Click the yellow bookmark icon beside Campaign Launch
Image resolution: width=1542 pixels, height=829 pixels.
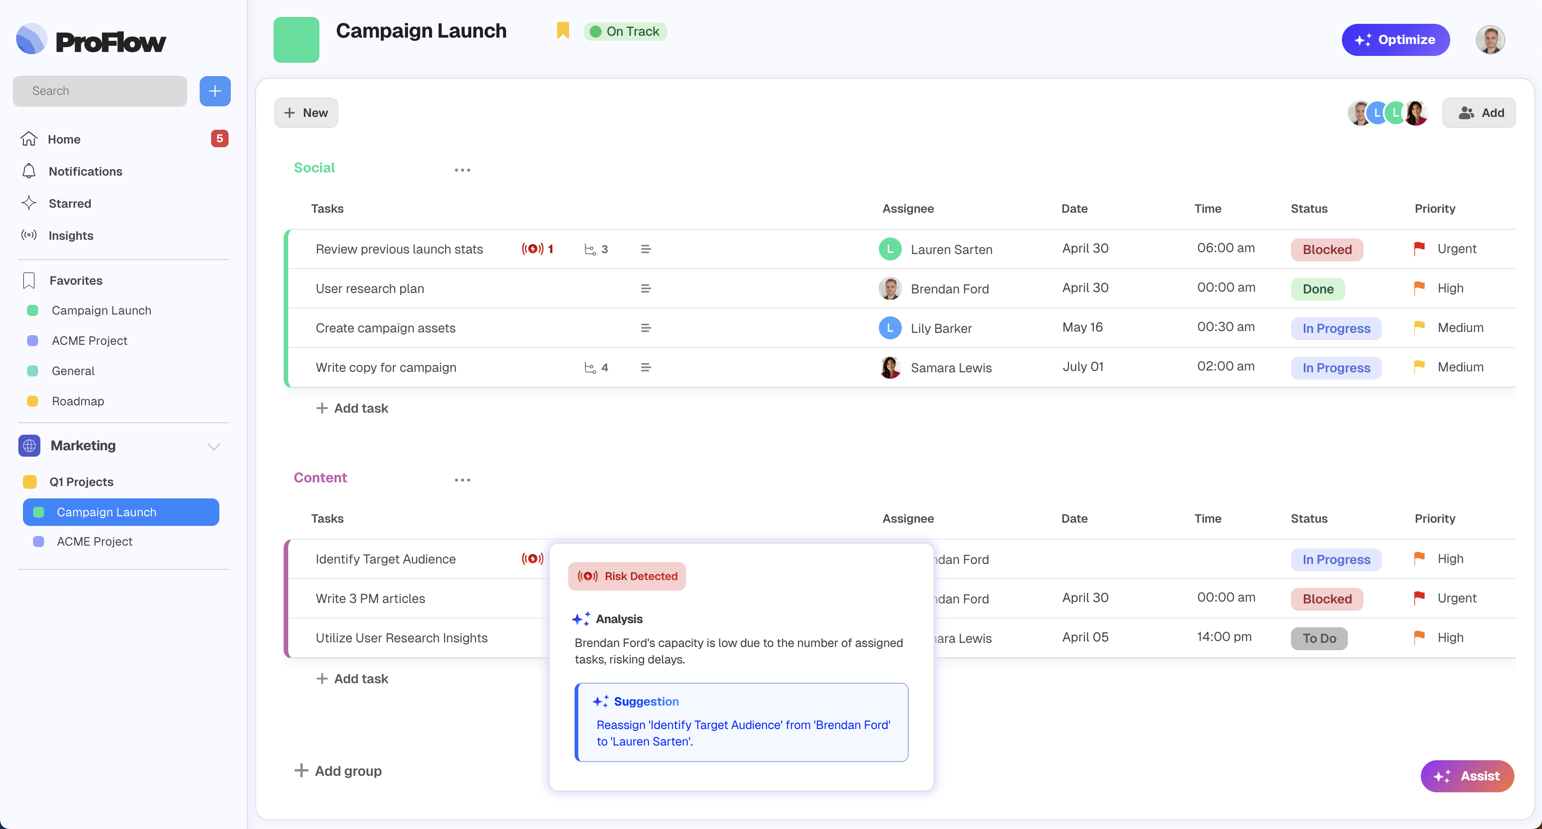tap(563, 31)
